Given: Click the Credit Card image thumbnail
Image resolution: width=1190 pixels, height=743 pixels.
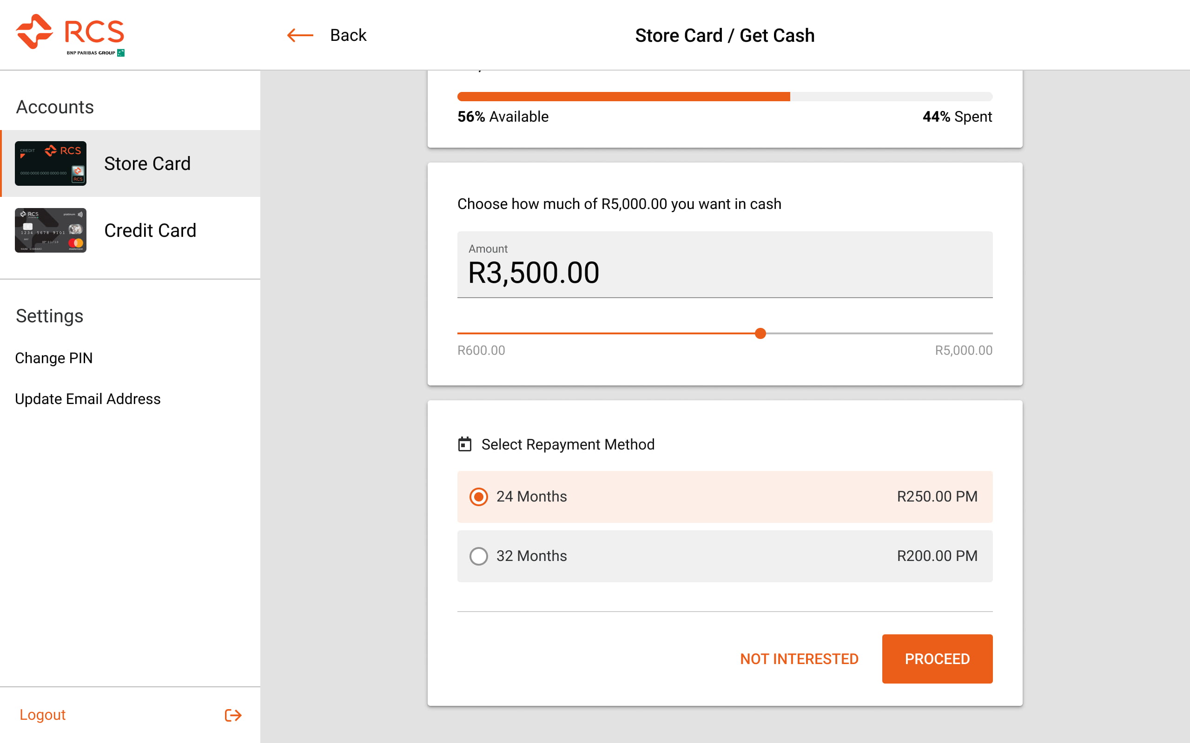Looking at the screenshot, I should pyautogui.click(x=50, y=230).
